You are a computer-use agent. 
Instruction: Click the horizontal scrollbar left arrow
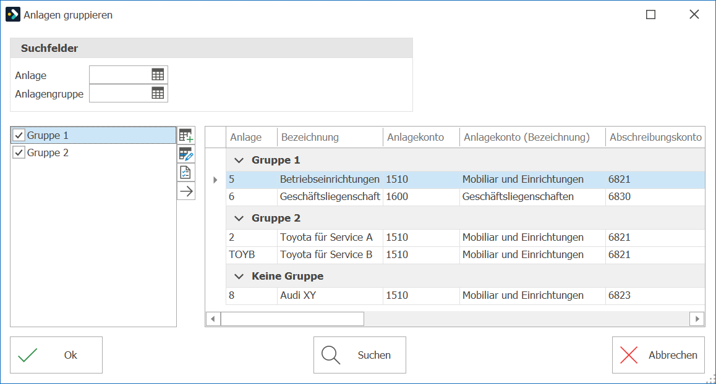[213, 319]
